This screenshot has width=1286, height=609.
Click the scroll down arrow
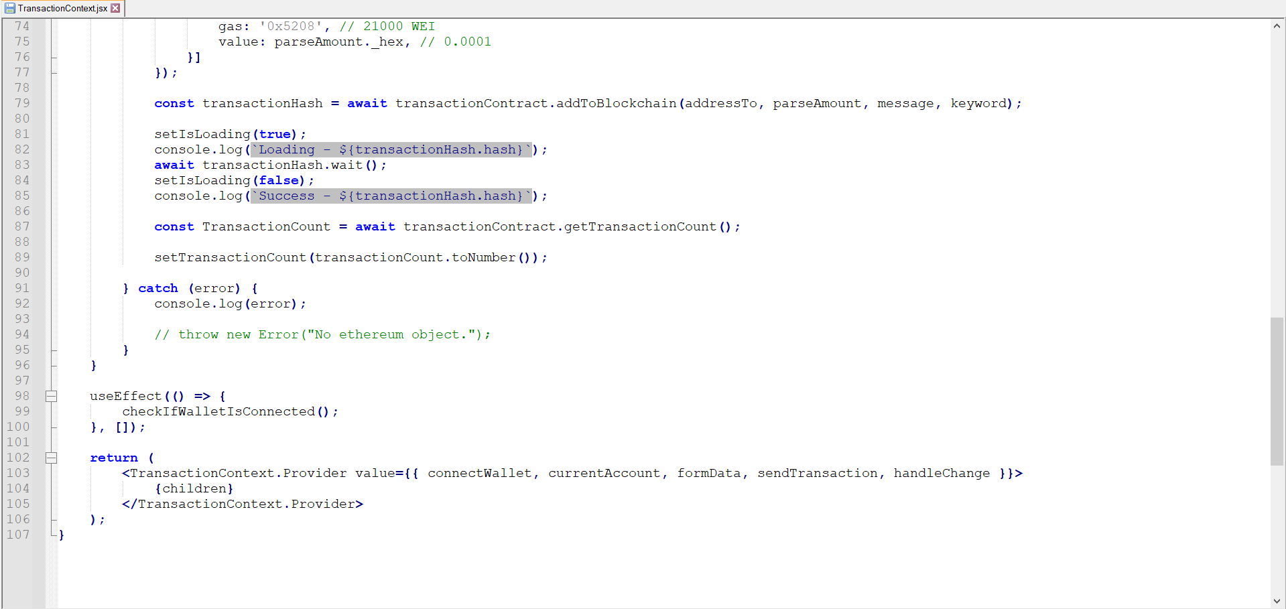coord(1277,601)
